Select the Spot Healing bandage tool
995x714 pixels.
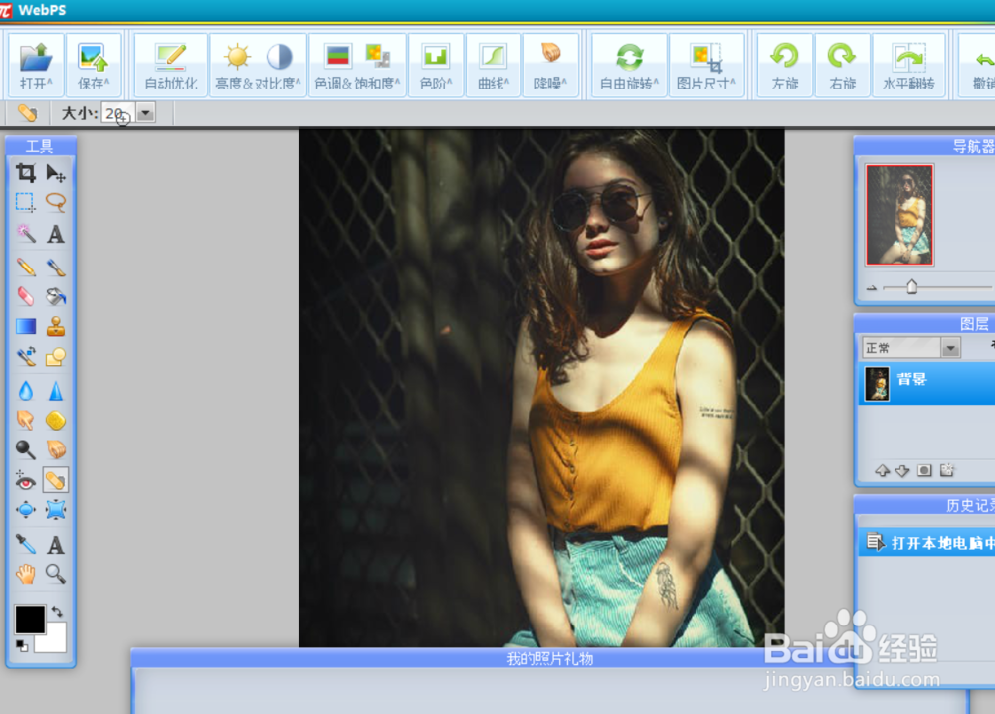click(x=56, y=480)
